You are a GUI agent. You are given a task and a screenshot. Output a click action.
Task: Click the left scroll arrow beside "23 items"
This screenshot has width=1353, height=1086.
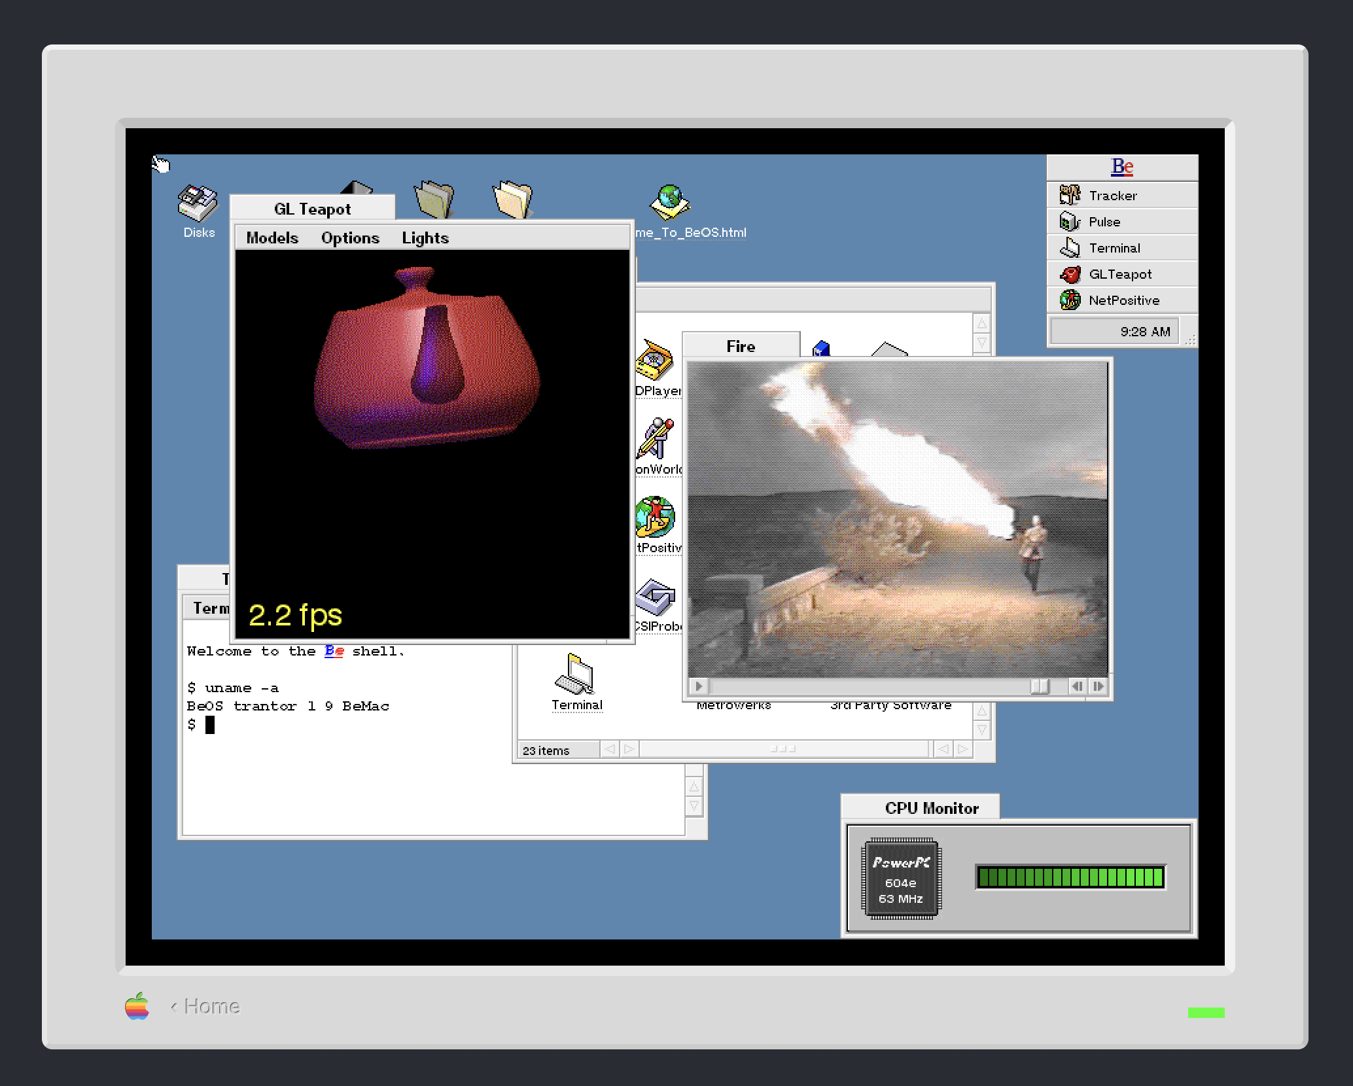click(609, 748)
